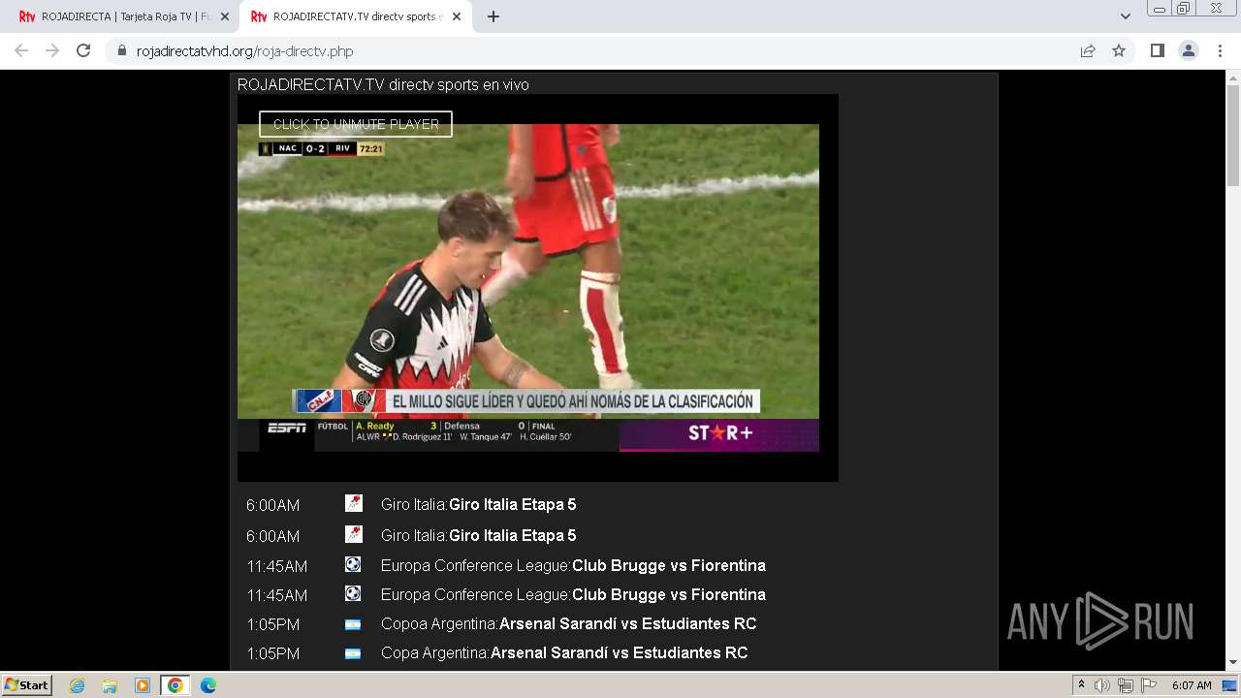Image resolution: width=1241 pixels, height=698 pixels.
Task: Click the soccer ball icon on first 11:45AM row
Action: click(x=353, y=564)
